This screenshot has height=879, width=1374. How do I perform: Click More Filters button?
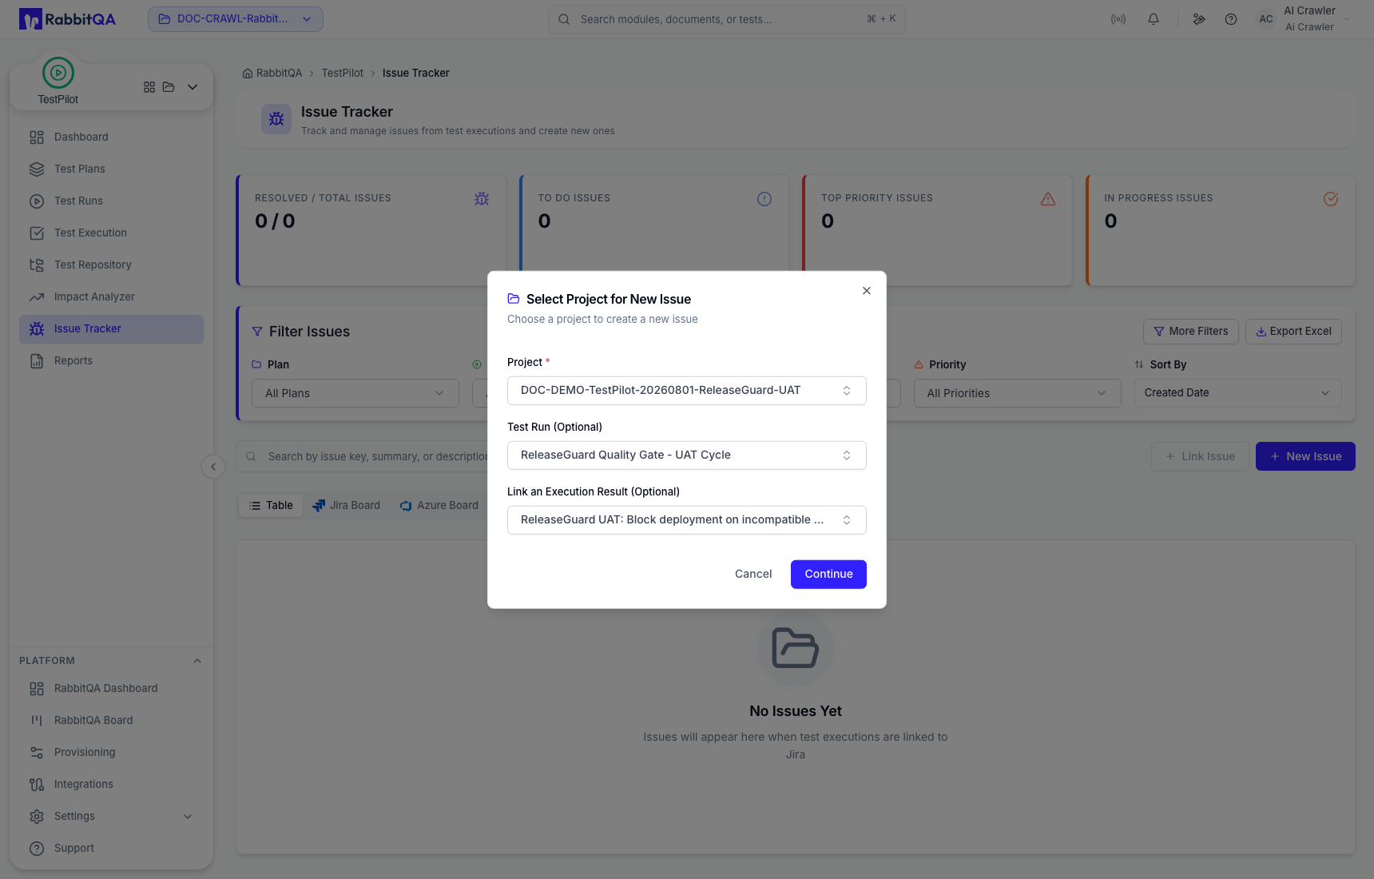pyautogui.click(x=1191, y=332)
